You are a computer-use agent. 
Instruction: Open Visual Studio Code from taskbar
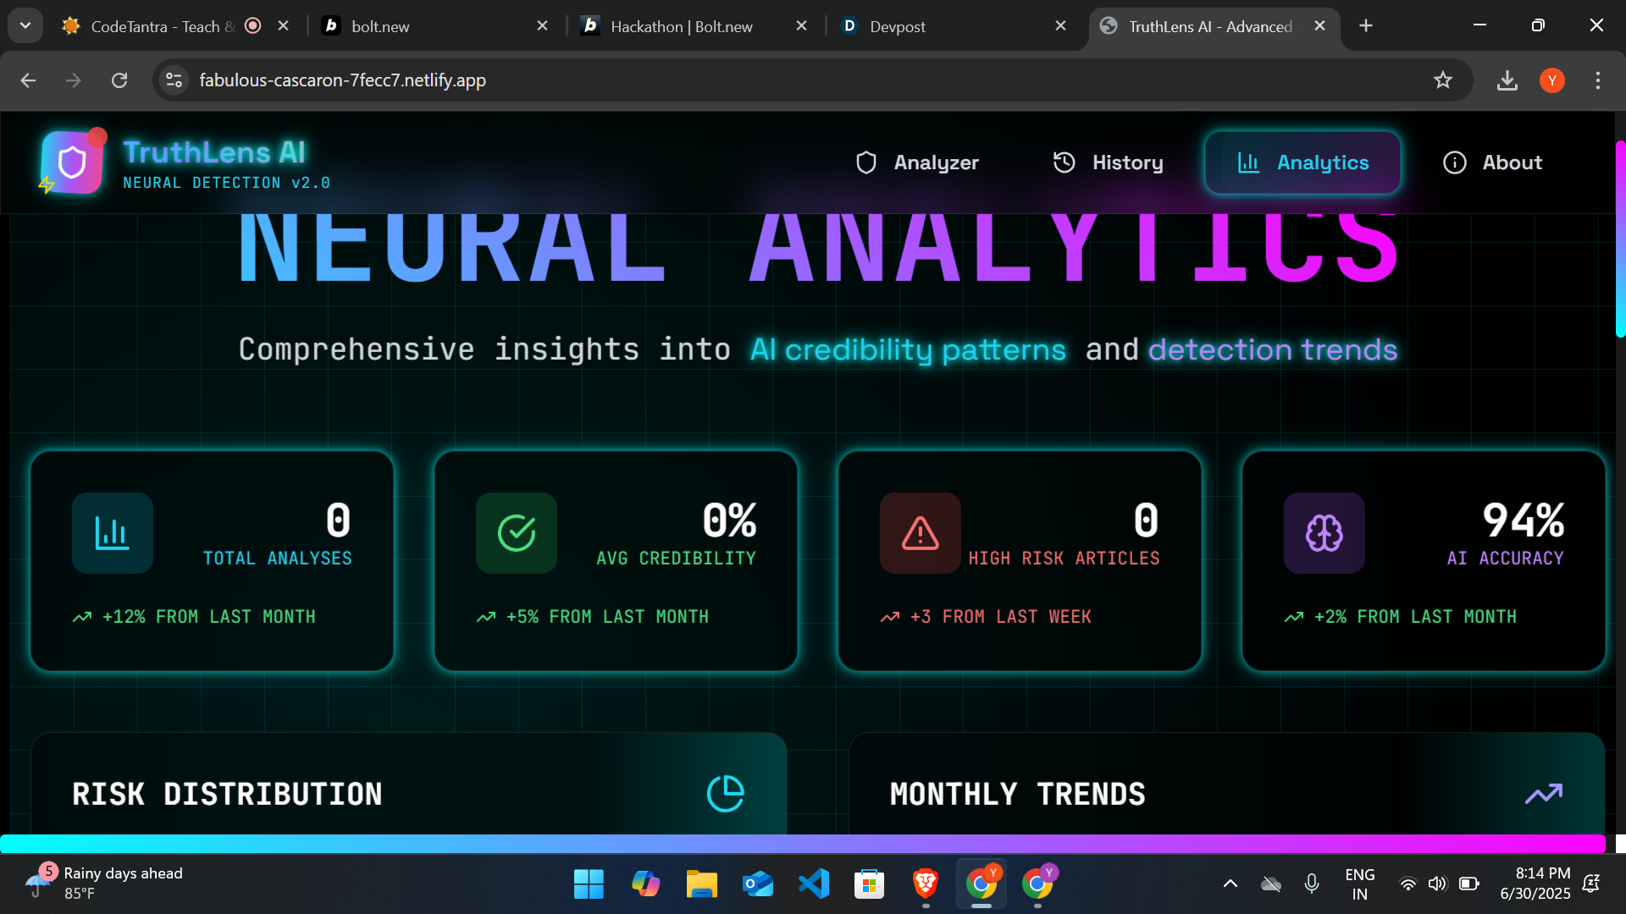coord(813,884)
